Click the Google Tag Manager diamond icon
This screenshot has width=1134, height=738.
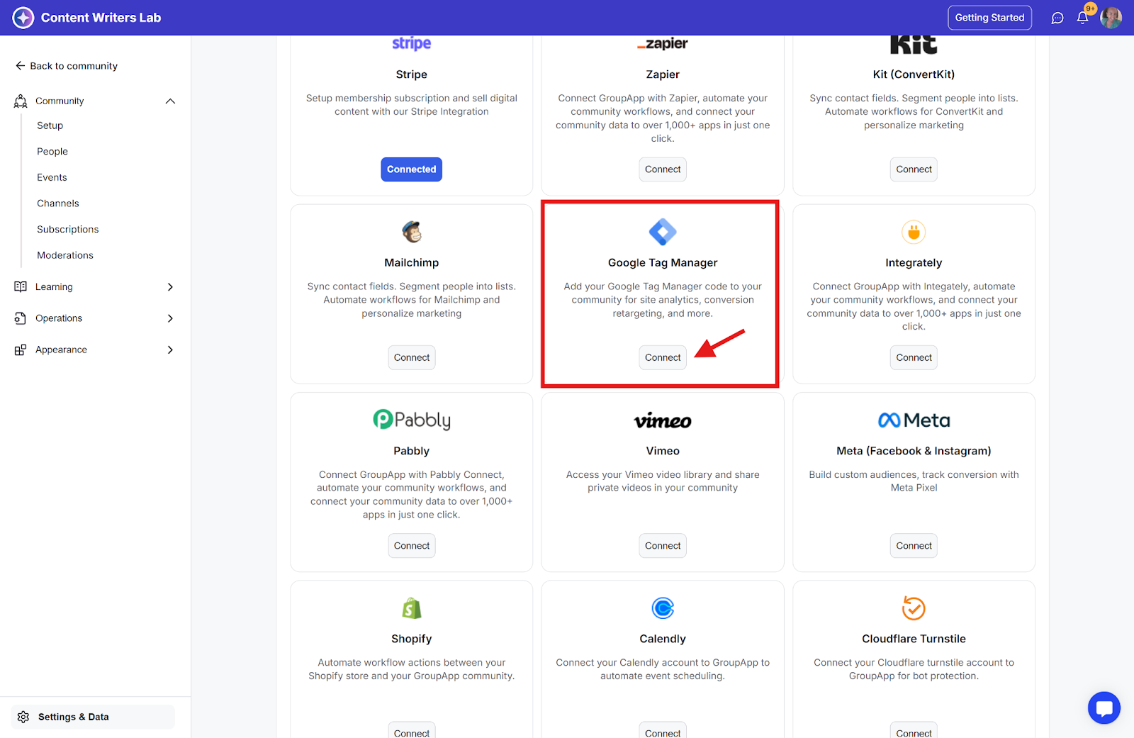pyautogui.click(x=663, y=232)
